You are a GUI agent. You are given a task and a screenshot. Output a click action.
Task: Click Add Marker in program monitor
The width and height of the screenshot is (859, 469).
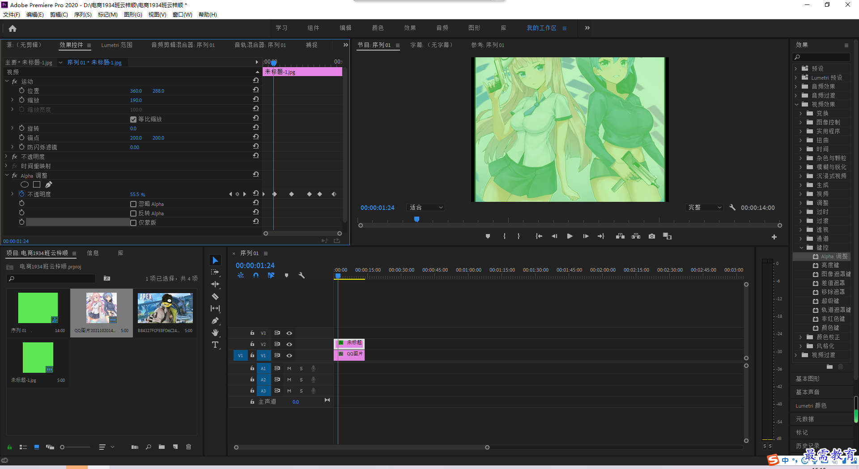[488, 236]
